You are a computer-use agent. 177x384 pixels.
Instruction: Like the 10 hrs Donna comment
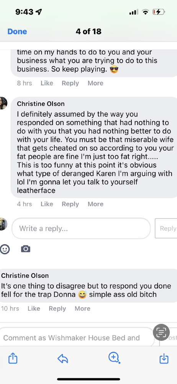tap(34, 309)
